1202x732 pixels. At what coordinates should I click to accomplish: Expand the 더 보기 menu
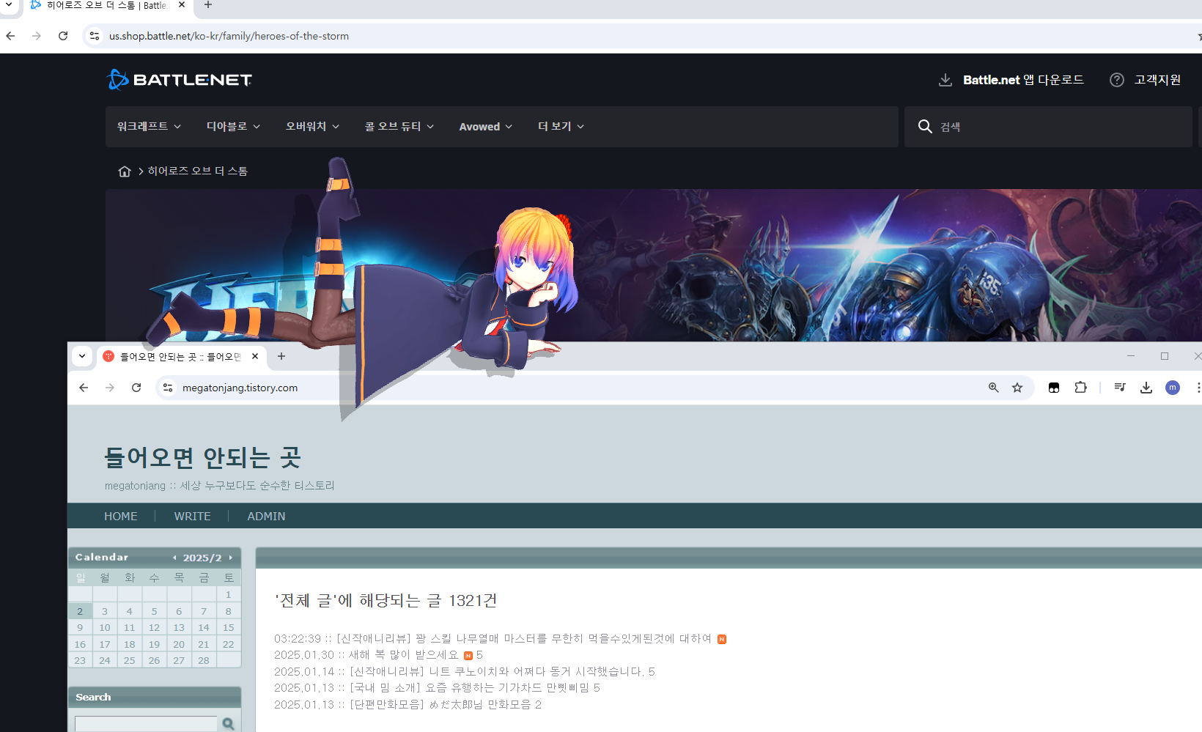(561, 127)
